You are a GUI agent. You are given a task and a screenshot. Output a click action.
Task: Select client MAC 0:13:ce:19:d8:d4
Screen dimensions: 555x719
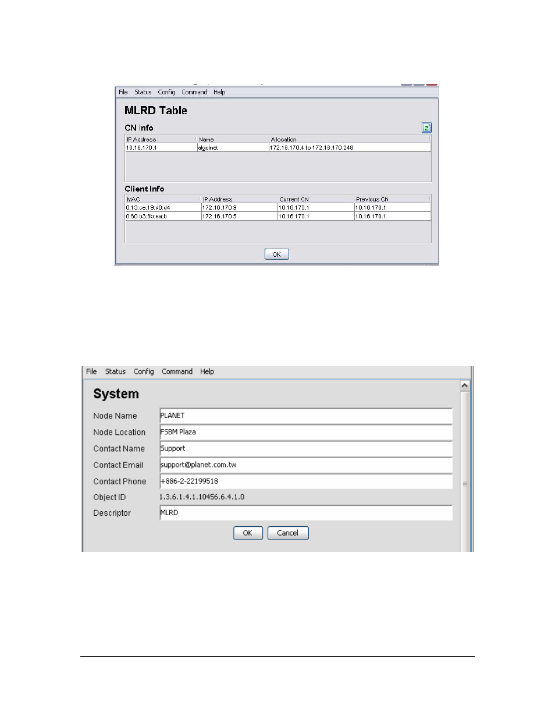pos(163,208)
